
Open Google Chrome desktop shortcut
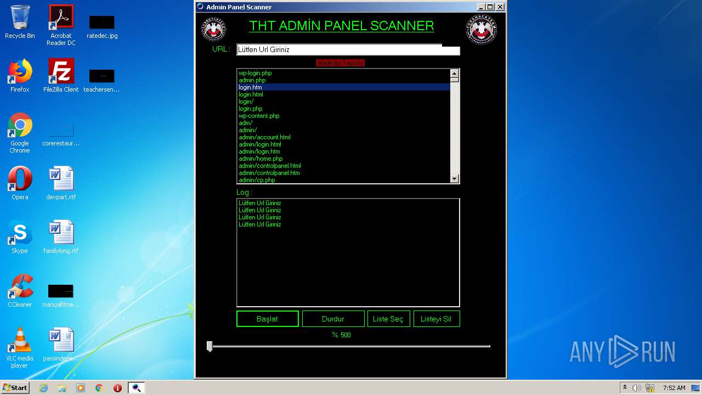(x=20, y=133)
